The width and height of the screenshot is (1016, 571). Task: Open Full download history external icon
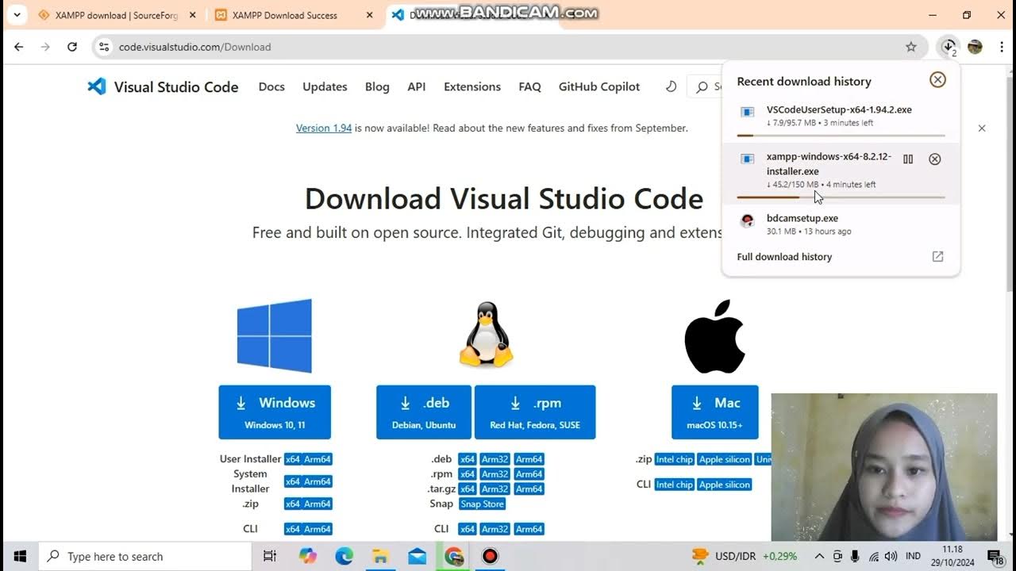pyautogui.click(x=937, y=257)
